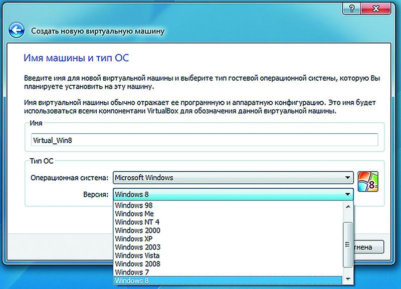401x289 pixels.
Task: Open the help question mark button
Action: [351, 9]
